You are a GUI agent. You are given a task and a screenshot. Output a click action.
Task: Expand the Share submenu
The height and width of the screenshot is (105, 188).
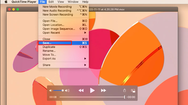tap(64, 65)
